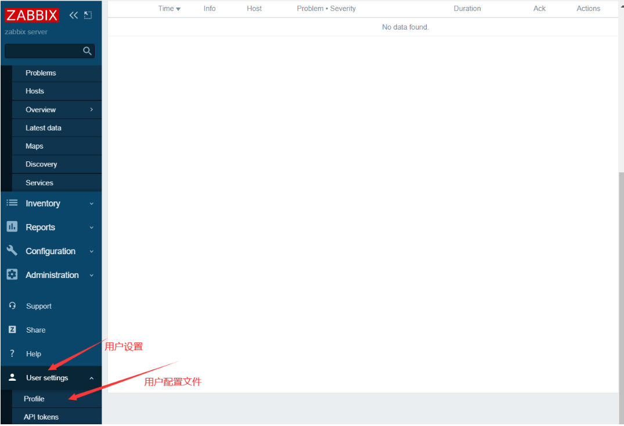This screenshot has width=624, height=426.
Task: Click the Duration column header
Action: [x=467, y=8]
